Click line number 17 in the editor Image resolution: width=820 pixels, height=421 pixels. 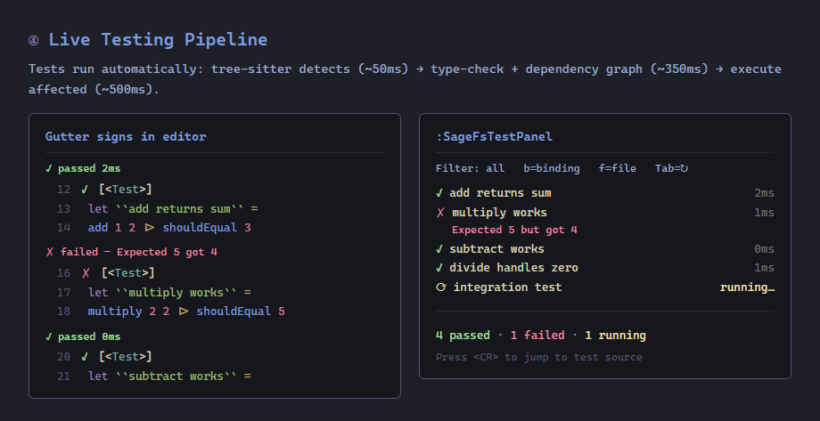63,293
